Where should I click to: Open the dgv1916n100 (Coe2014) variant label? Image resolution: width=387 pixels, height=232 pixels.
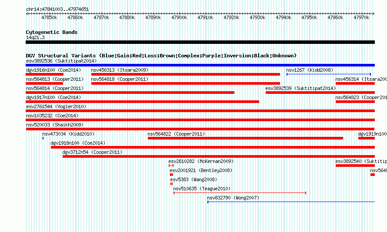coord(53,70)
